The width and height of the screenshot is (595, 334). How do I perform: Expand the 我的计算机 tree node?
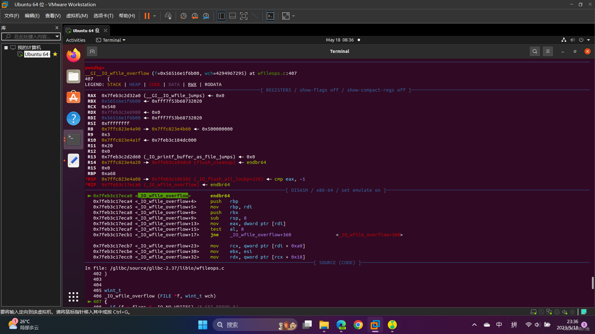click(6, 47)
